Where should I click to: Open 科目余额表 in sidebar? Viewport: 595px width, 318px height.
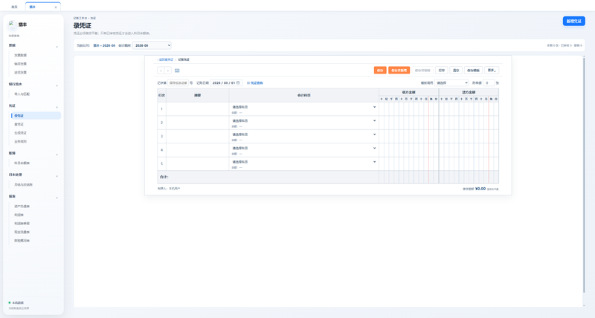[x=22, y=163]
